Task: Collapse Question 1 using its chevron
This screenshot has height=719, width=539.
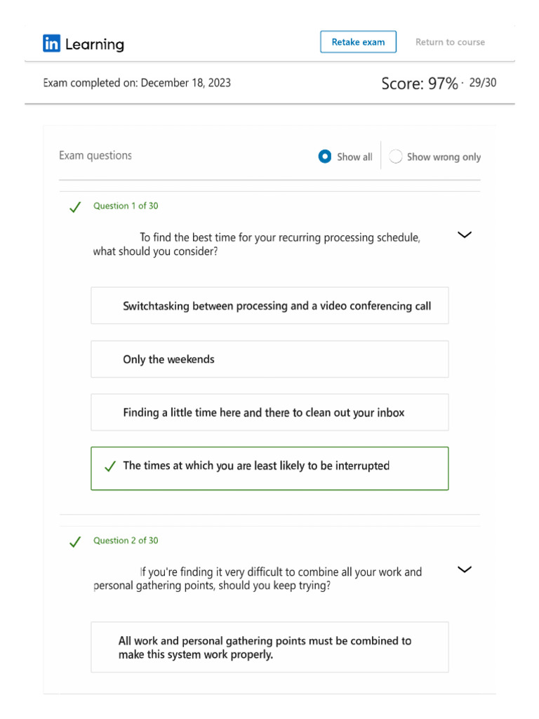Action: click(464, 235)
